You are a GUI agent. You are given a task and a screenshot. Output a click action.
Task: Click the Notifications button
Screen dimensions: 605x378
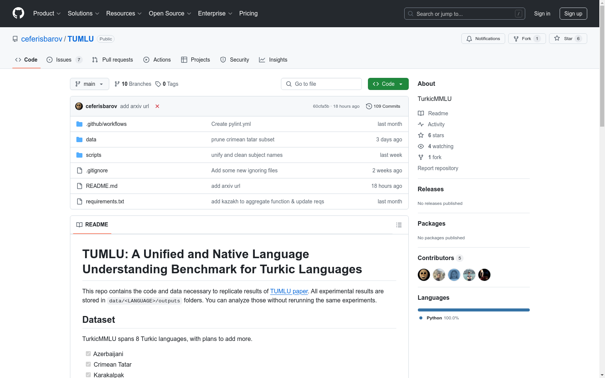coord(483,39)
